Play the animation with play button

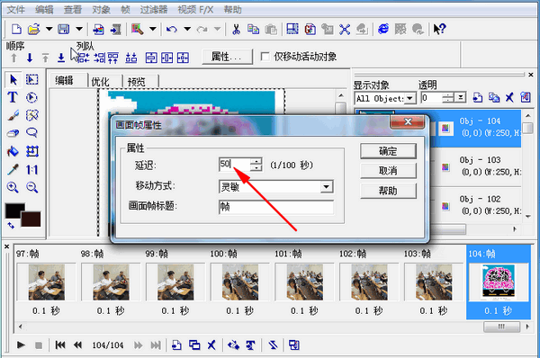(21, 345)
